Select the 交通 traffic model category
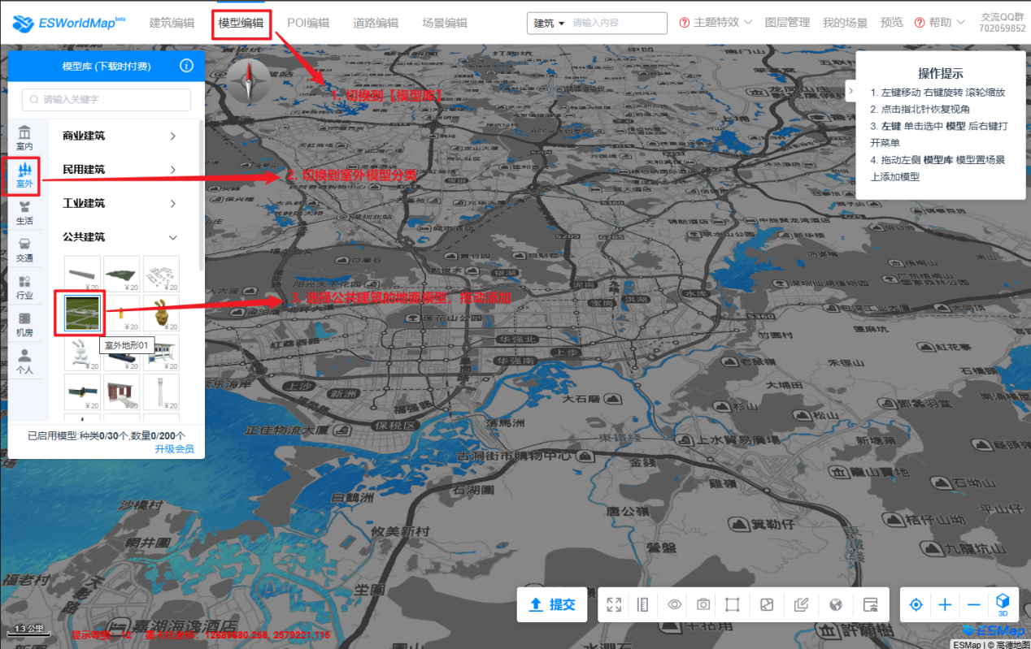Screen dimensions: 1031x649 [x=24, y=250]
